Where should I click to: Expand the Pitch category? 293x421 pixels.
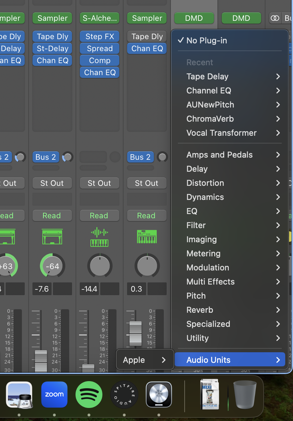coord(229,295)
